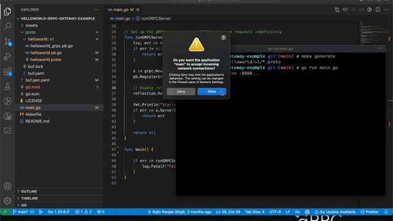Select main.go in the file explorer

[33, 107]
